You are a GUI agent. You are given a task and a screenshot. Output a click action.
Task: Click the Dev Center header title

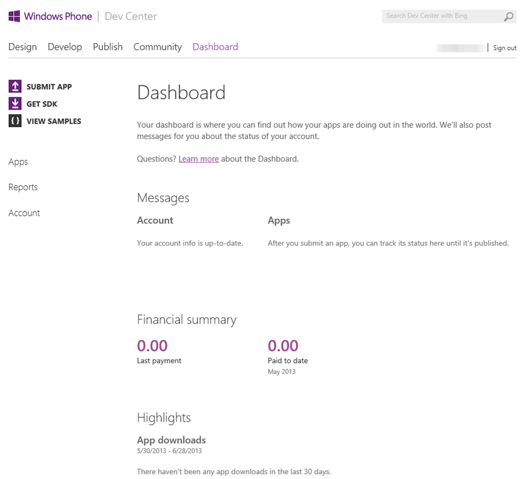(x=131, y=16)
